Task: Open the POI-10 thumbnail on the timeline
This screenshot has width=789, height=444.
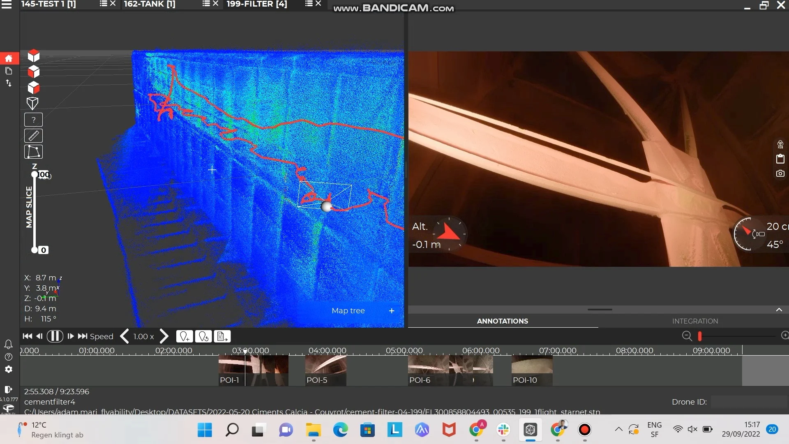Action: [532, 370]
